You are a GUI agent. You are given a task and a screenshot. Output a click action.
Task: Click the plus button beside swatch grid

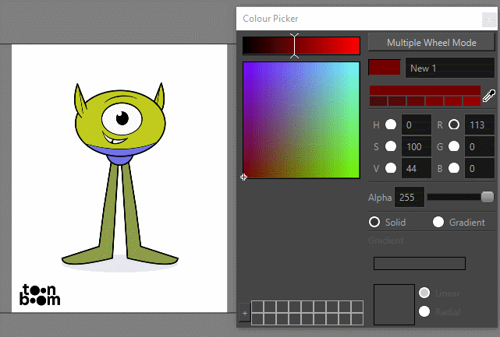244,313
